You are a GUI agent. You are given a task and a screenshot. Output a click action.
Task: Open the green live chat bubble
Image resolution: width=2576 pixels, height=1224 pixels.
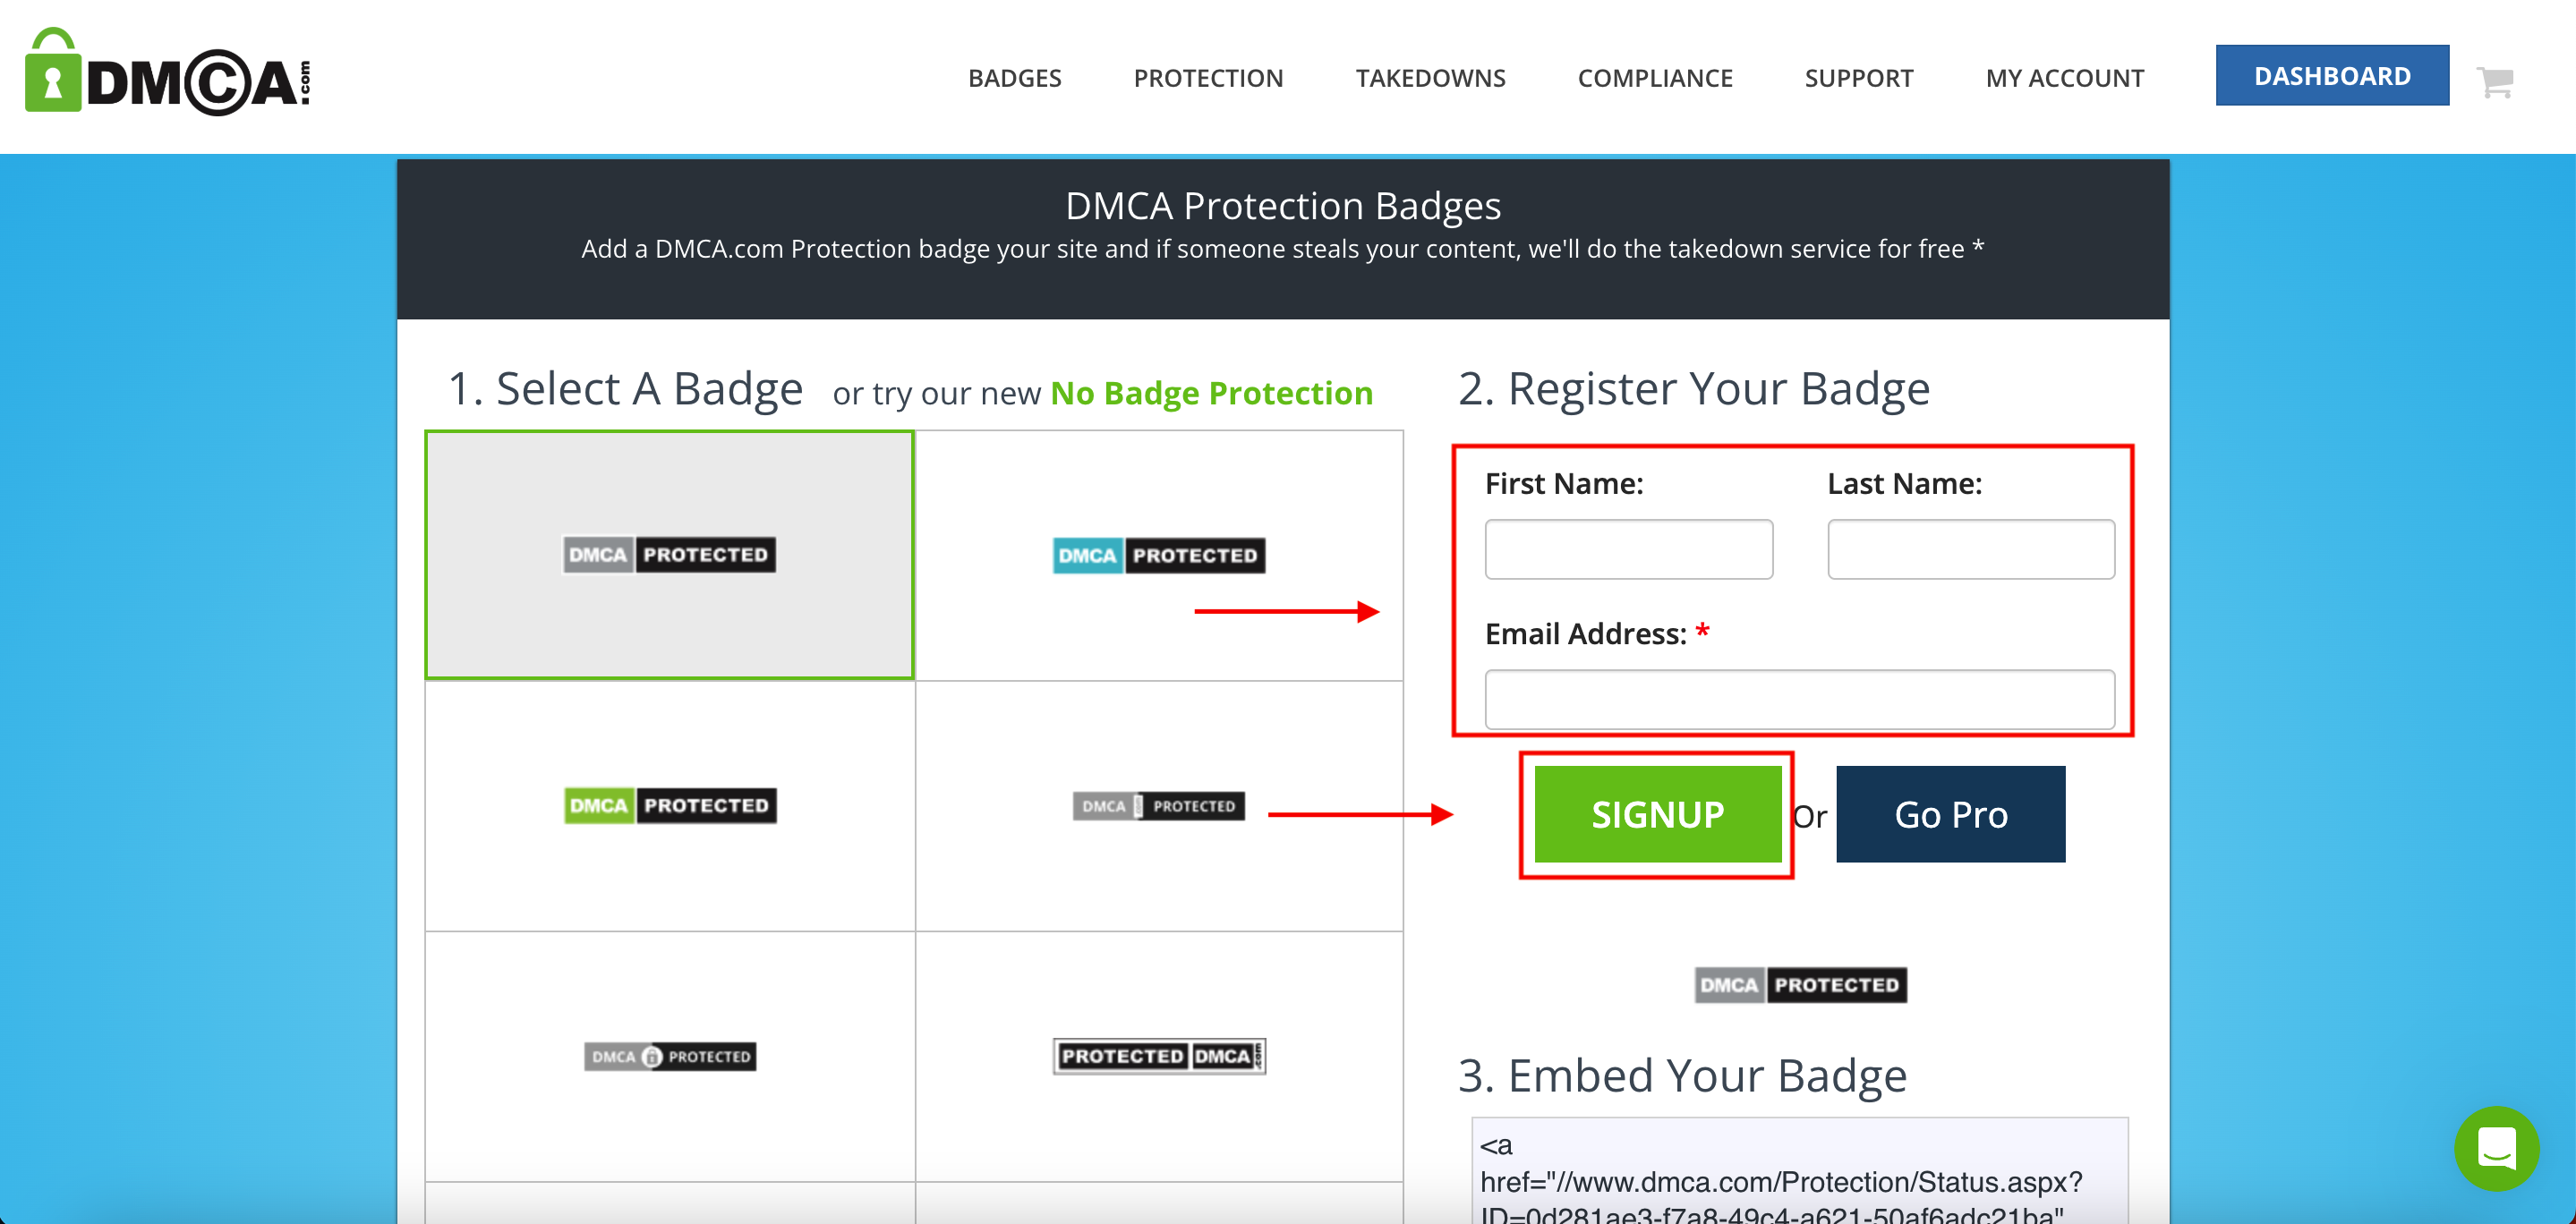pyautogui.click(x=2495, y=1147)
